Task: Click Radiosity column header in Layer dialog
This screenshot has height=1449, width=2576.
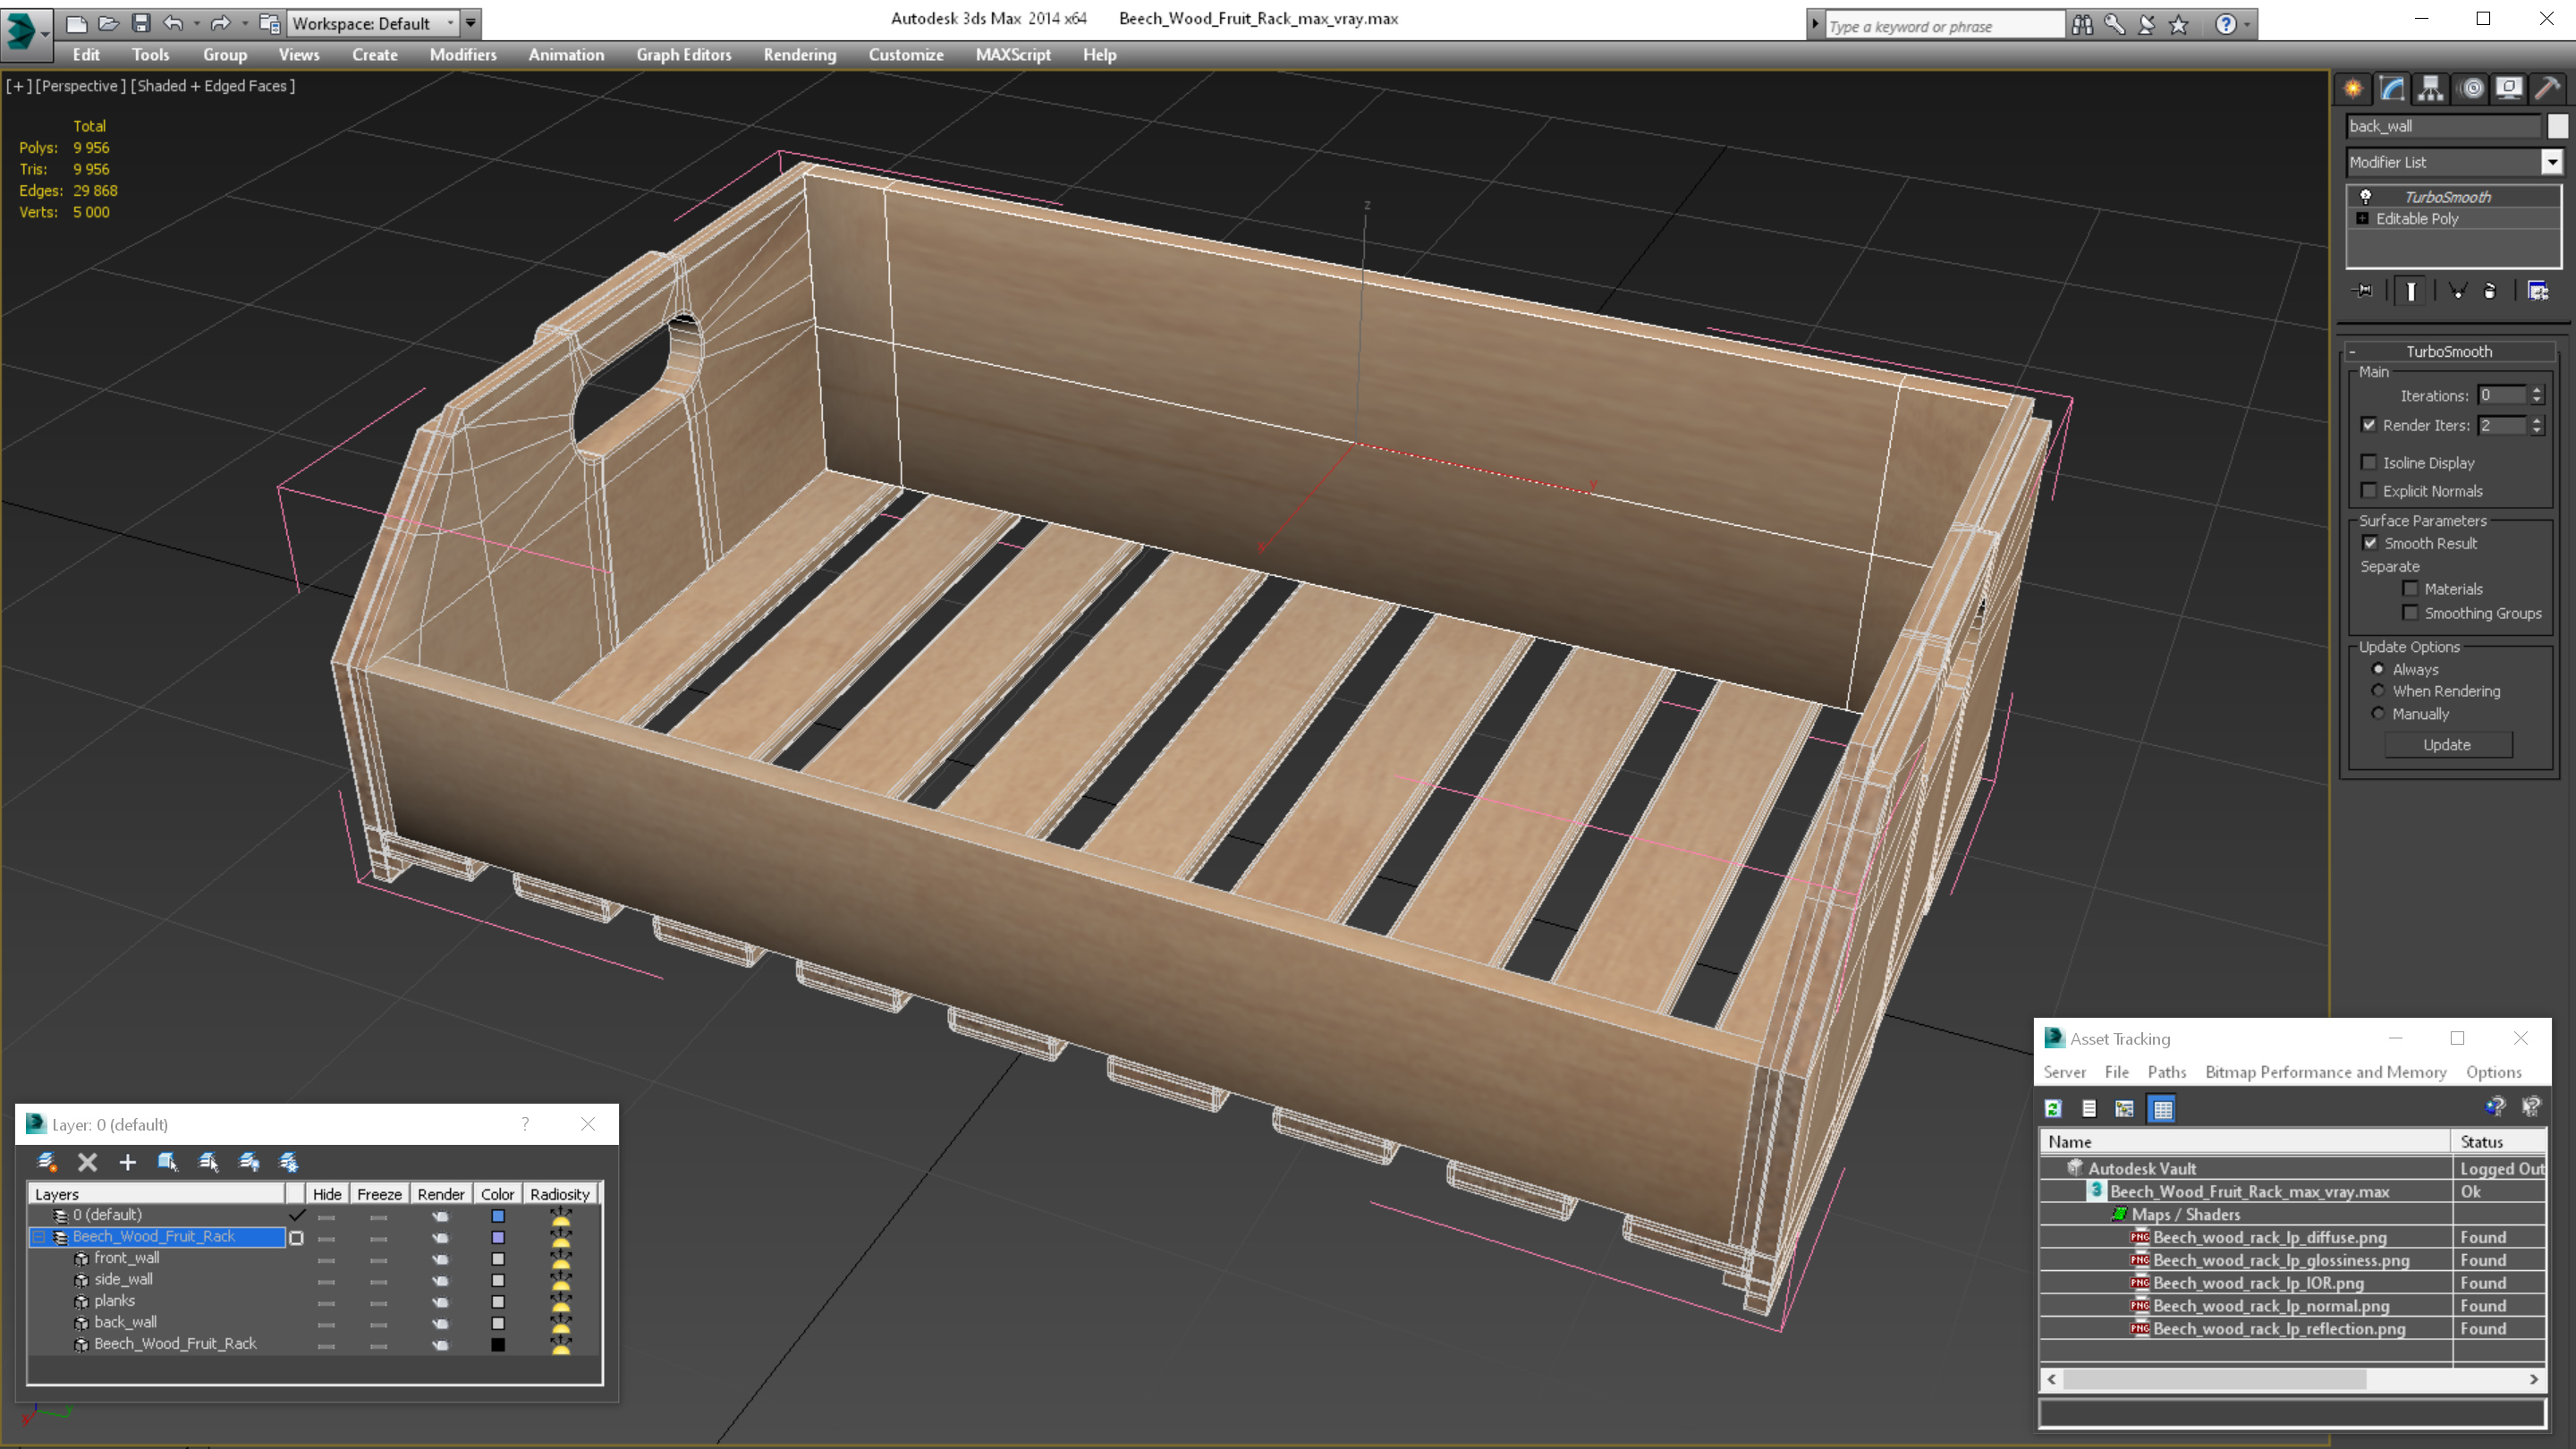Action: coord(560,1194)
